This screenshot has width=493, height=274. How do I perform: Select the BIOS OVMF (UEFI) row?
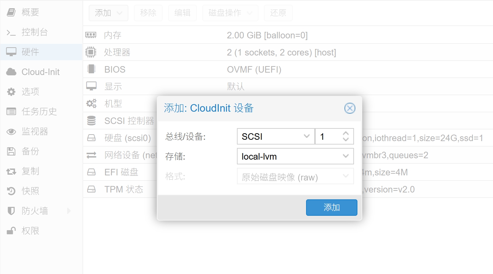(288, 70)
